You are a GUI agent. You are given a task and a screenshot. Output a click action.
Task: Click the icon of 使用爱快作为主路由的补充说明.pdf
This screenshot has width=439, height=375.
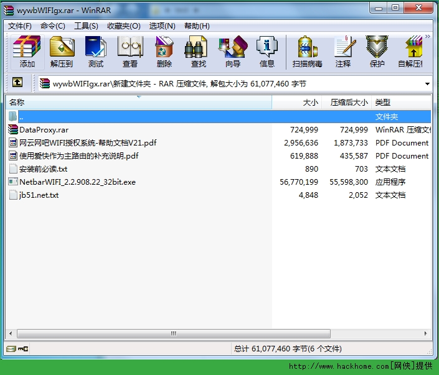pyautogui.click(x=13, y=155)
